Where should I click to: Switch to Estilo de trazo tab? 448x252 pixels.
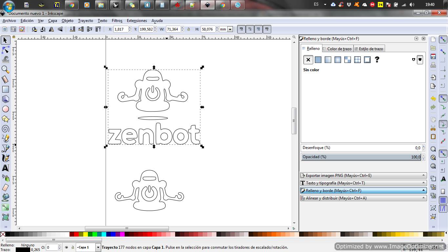369,49
